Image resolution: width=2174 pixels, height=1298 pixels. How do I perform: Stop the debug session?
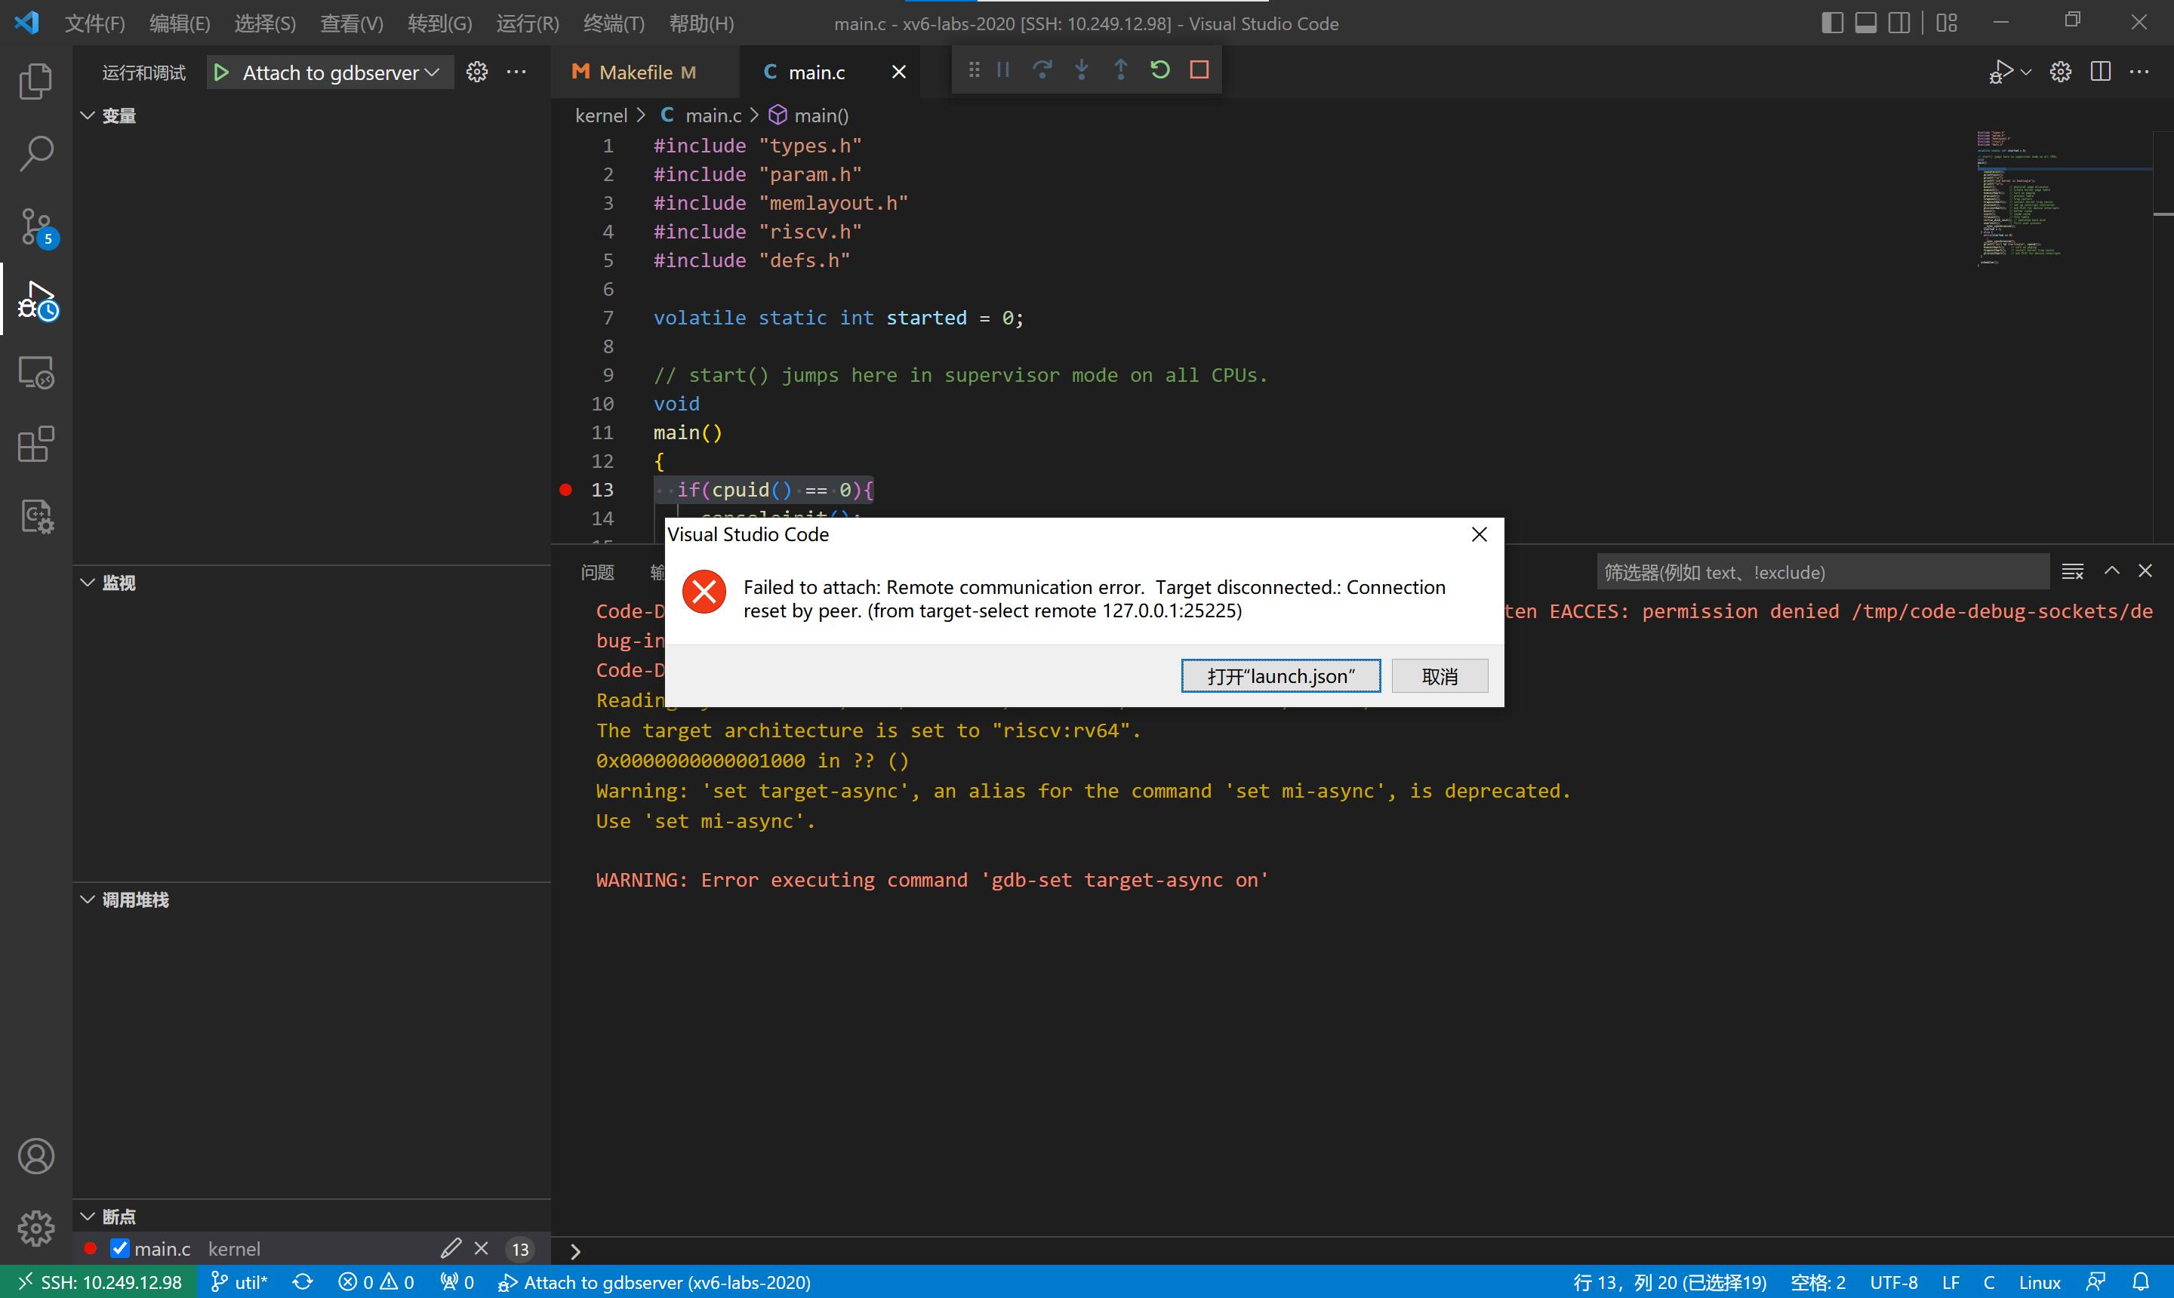(x=1199, y=69)
